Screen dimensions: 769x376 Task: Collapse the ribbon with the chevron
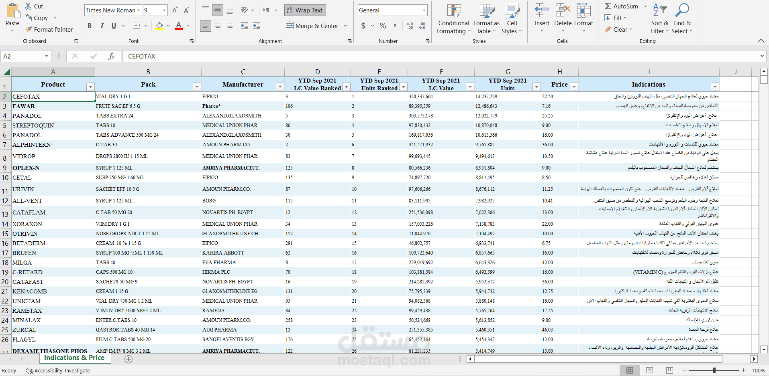coord(761,41)
